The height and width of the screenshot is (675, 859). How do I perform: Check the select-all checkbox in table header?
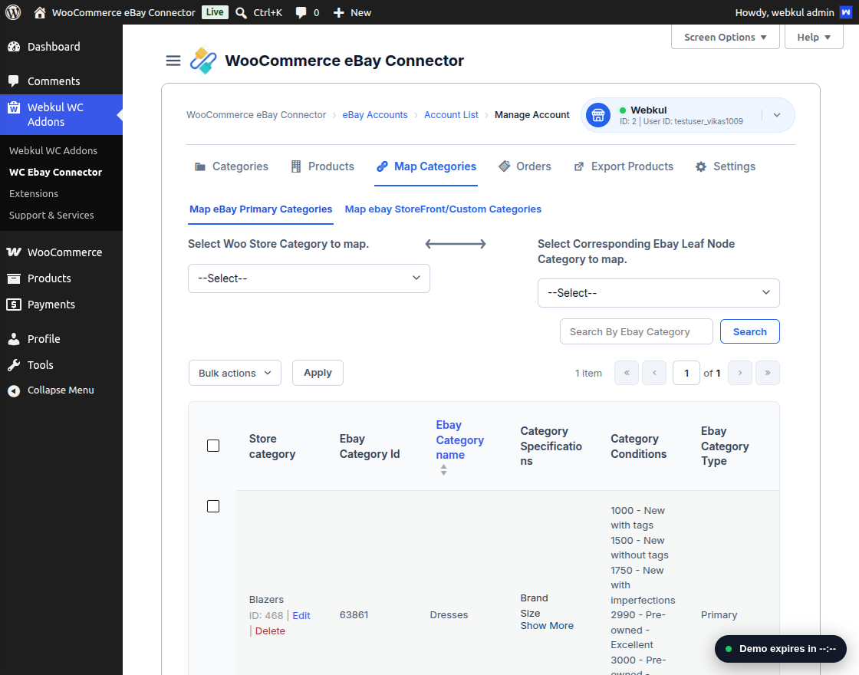pos(213,446)
